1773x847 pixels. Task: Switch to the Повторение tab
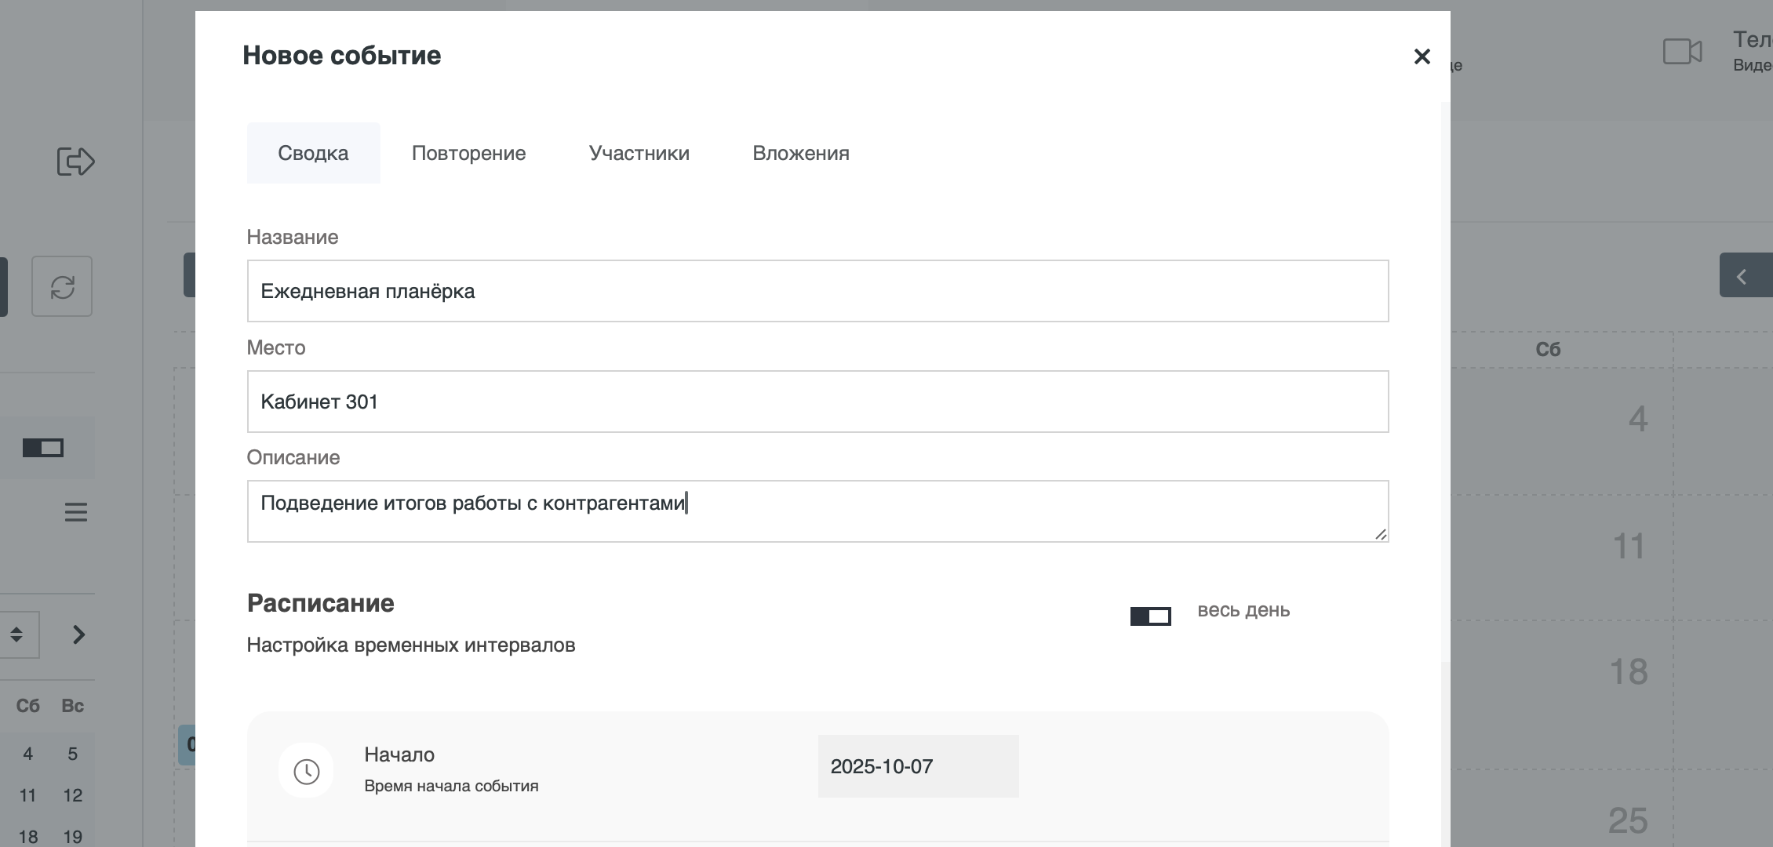pyautogui.click(x=468, y=153)
